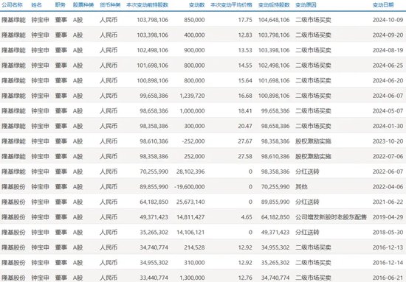406x282 pixels.
Task: Click the change amount 1,239,720
Action: 192,96
